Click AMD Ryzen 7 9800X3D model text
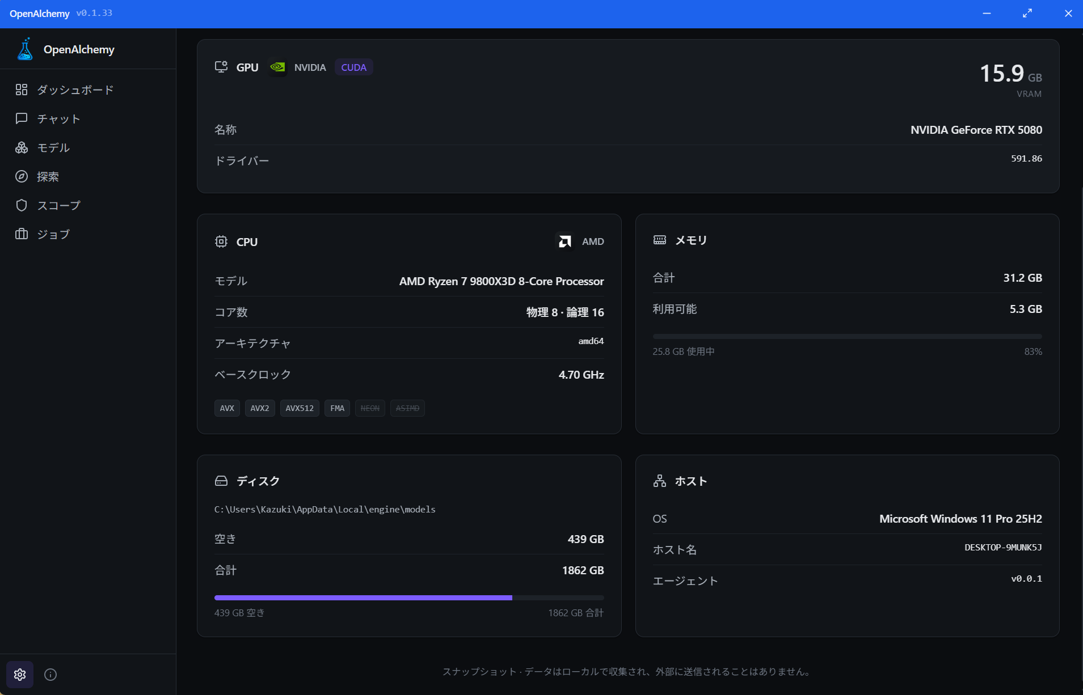1083x695 pixels. point(502,281)
